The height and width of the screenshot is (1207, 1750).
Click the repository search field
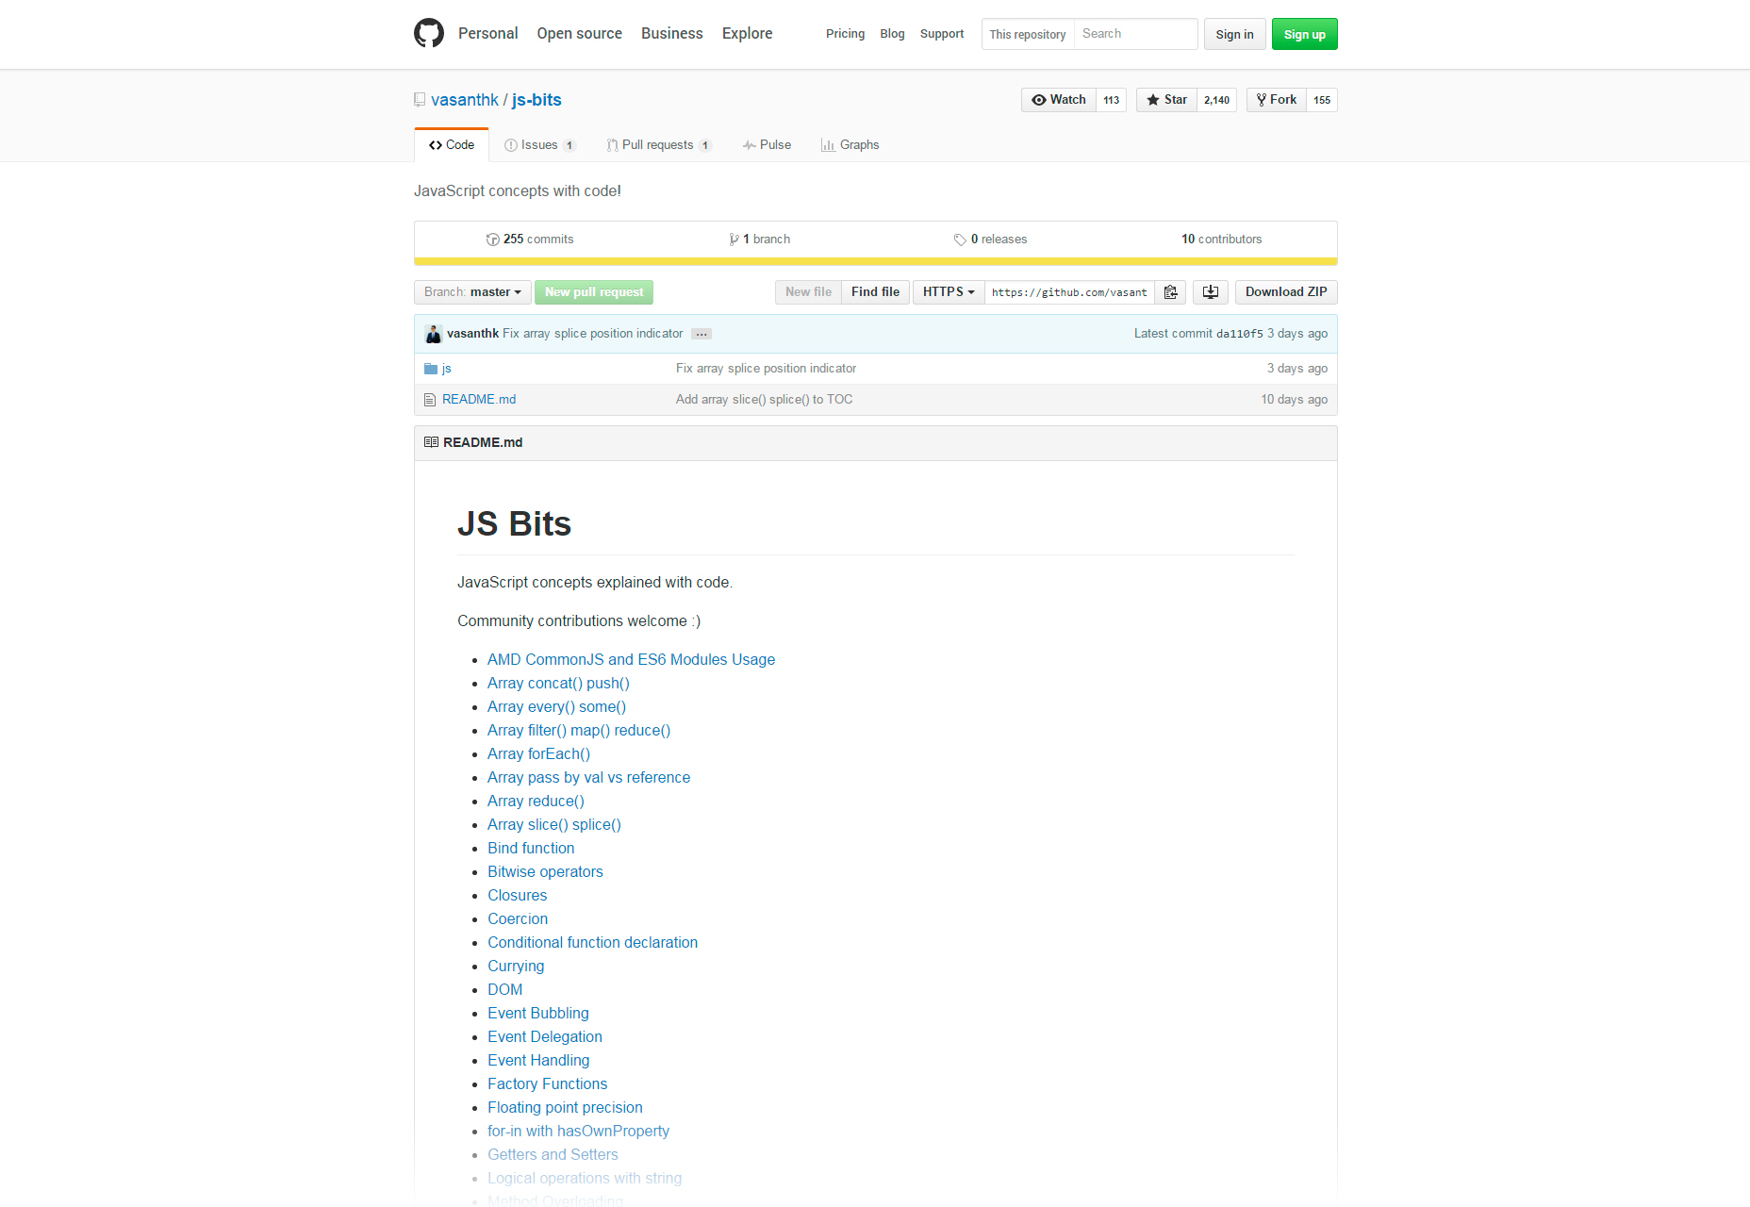(x=1135, y=34)
